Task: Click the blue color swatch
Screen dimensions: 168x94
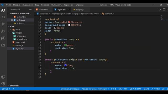Action: tap(65, 65)
